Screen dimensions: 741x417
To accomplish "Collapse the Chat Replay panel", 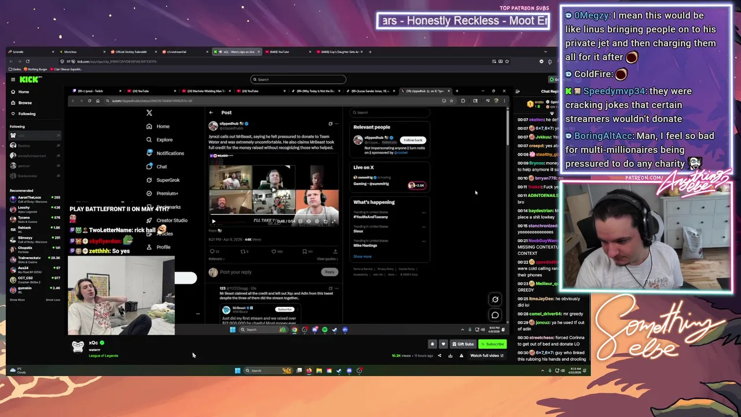I will 518,91.
